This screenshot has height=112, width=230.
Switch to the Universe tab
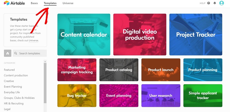68,3
